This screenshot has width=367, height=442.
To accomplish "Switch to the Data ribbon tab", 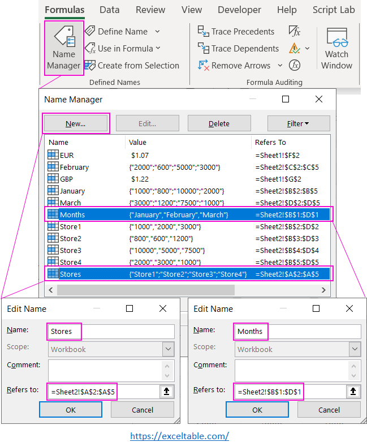I will [109, 10].
